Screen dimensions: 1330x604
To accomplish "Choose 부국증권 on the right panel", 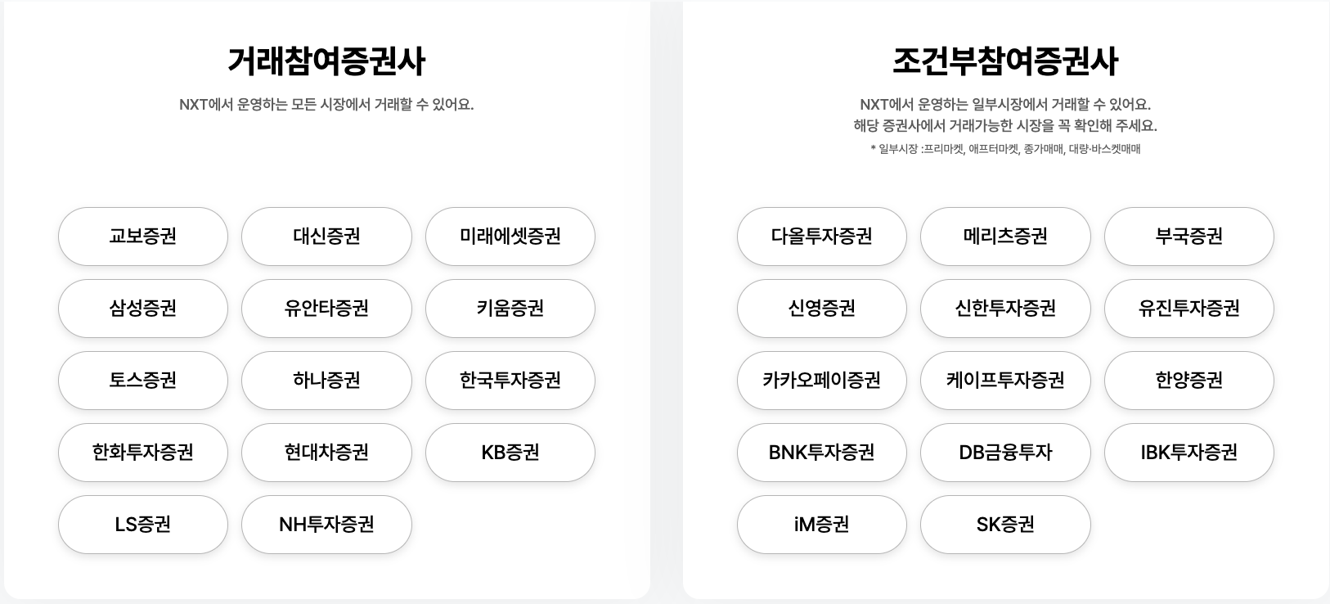I will tap(1188, 237).
